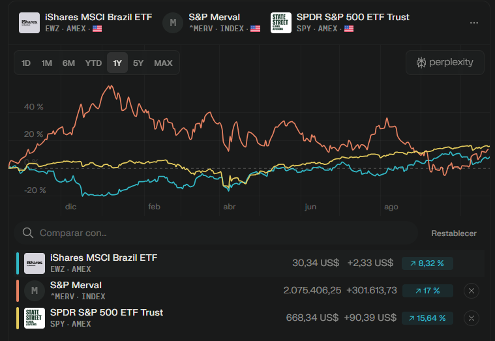Show the MAX time range
495x341 pixels.
(163, 63)
